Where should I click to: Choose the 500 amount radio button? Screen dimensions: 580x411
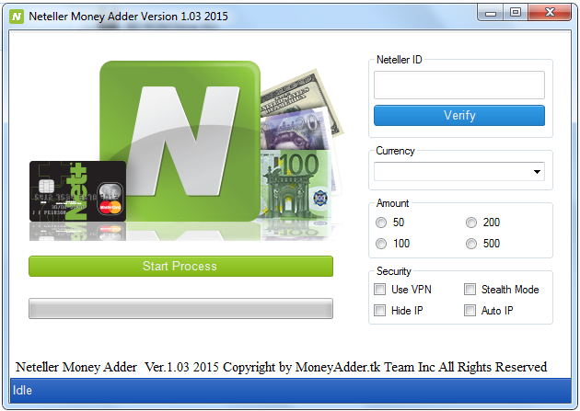tap(471, 244)
